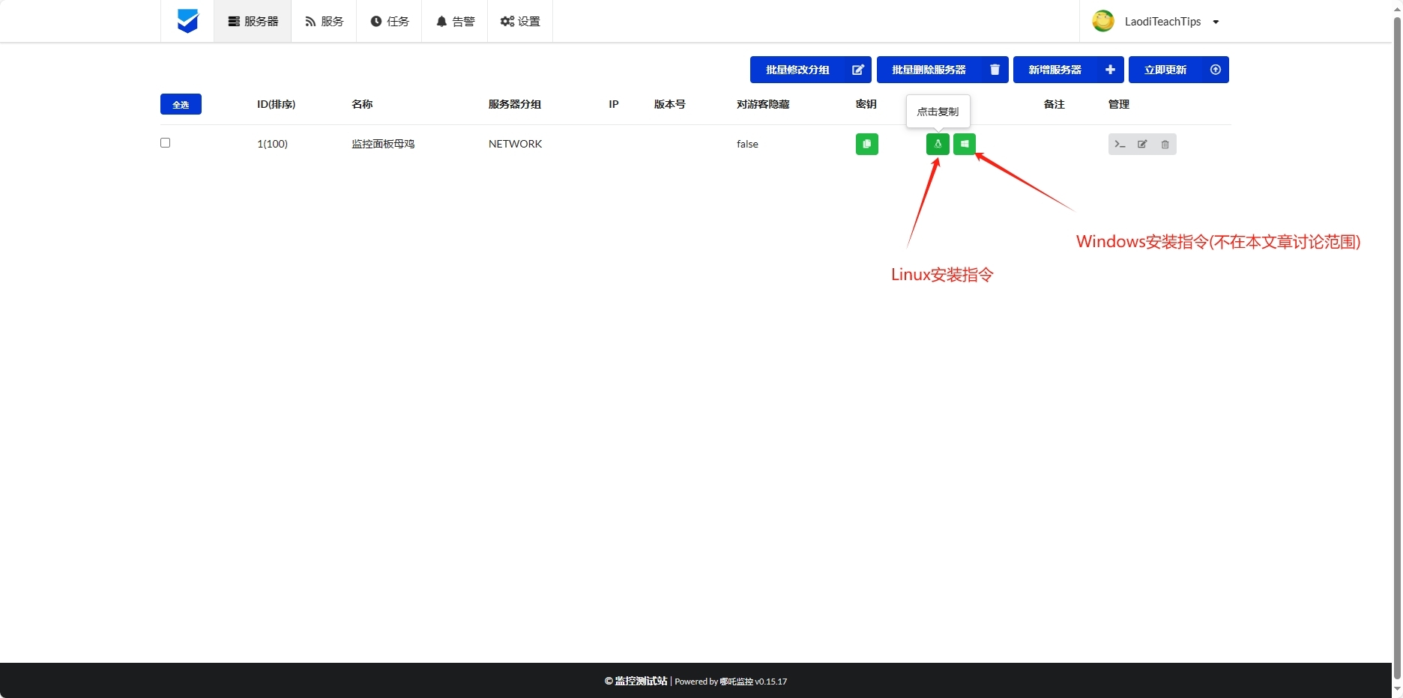Image resolution: width=1403 pixels, height=698 pixels.
Task: Click 批量删除服务器 batch delete button
Action: 942,70
